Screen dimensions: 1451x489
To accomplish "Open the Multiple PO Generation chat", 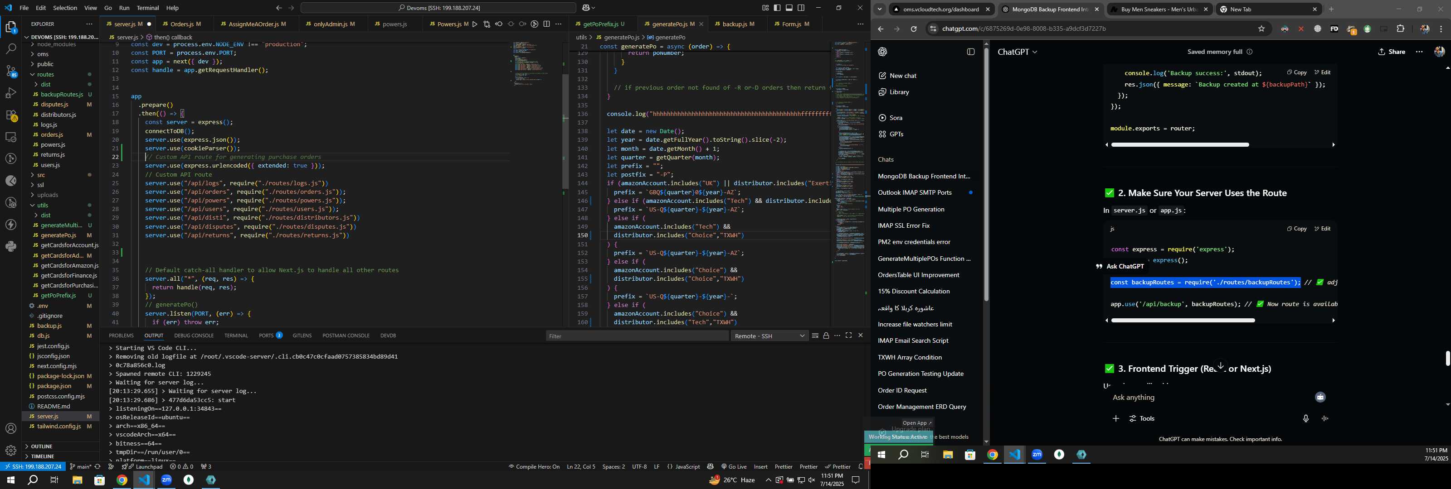I will pos(911,209).
